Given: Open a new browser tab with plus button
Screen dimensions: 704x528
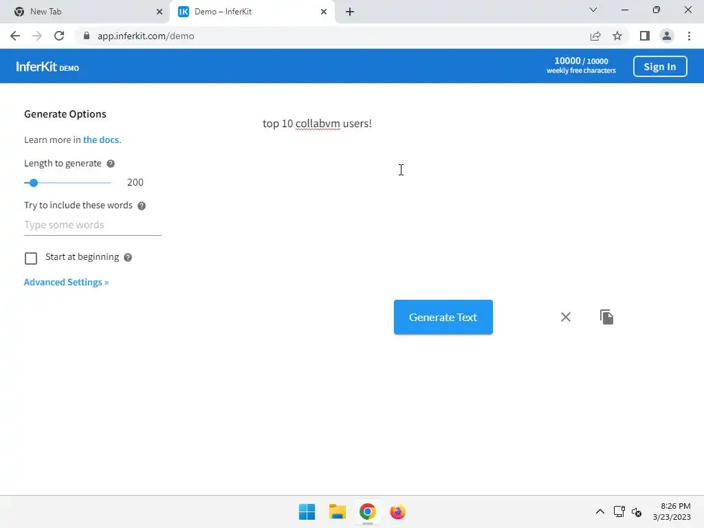Looking at the screenshot, I should pyautogui.click(x=350, y=12).
